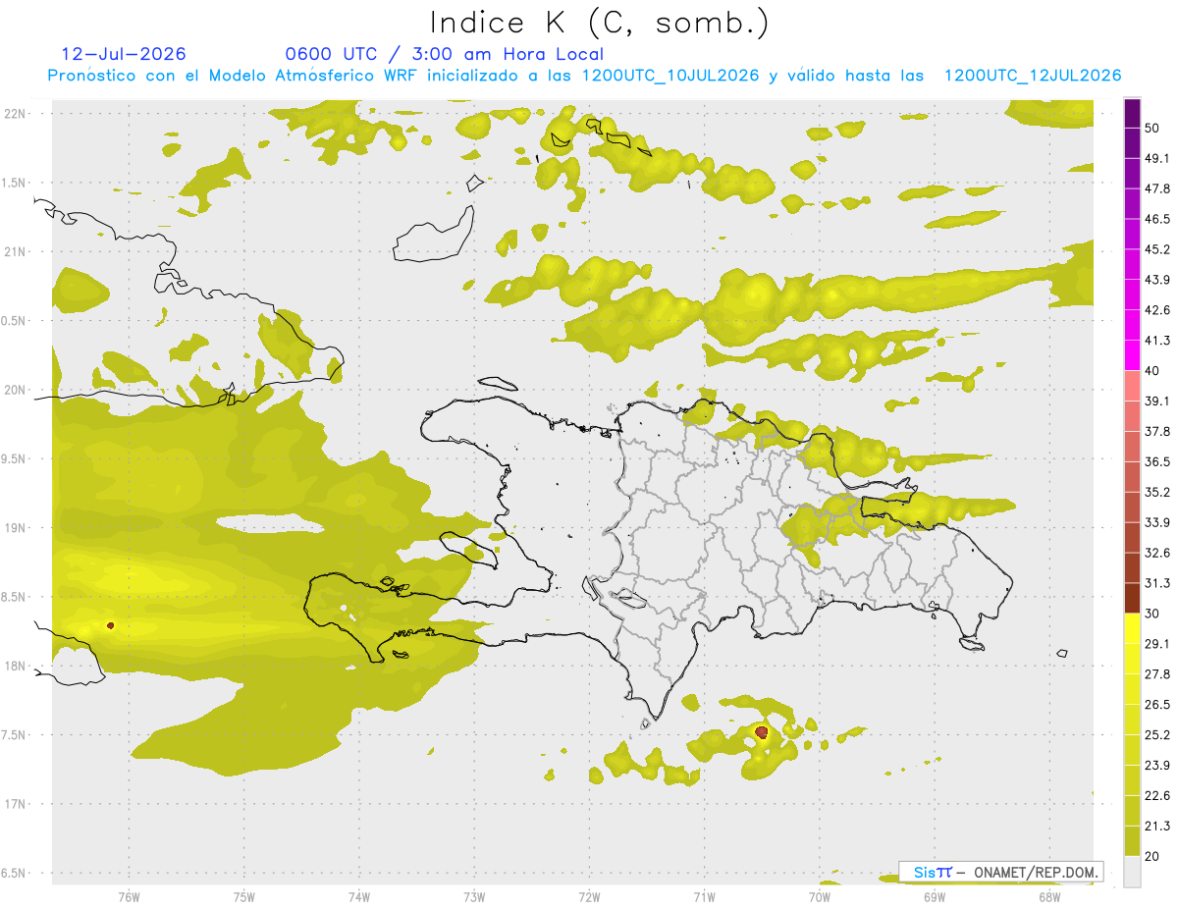Click the Indice K chart title
The height and width of the screenshot is (910, 1178).
(x=600, y=23)
